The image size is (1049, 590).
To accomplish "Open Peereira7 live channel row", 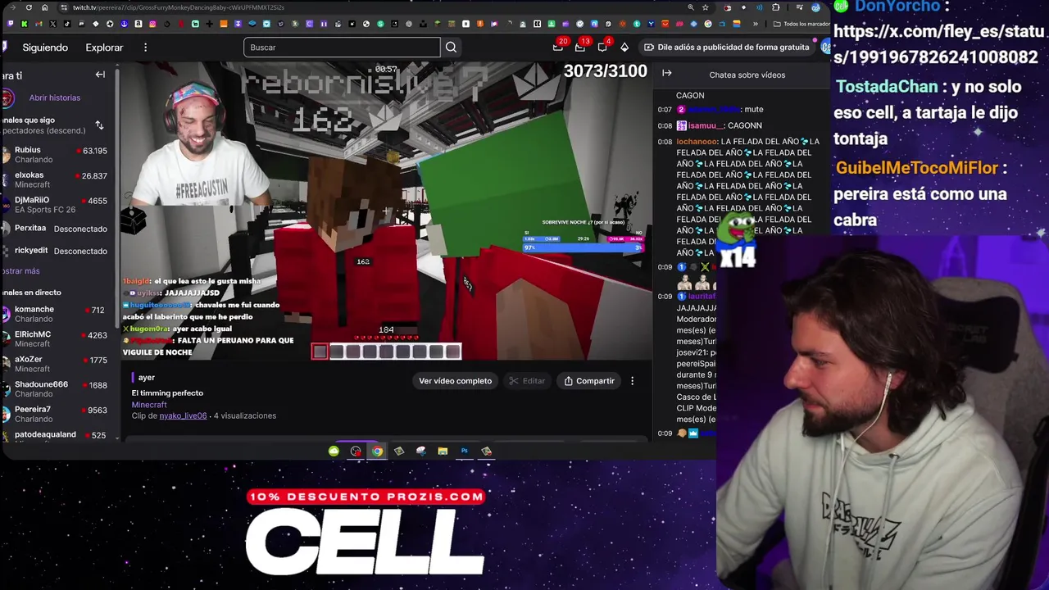I will click(55, 414).
